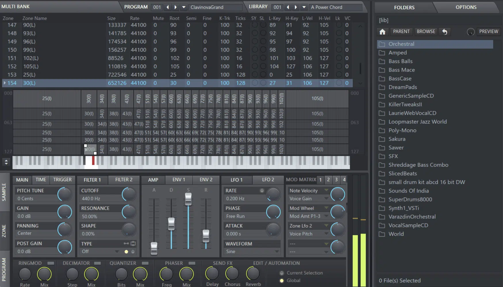Image resolution: width=503 pixels, height=287 pixels.
Task: Click the Reverb send knob
Action: [253, 274]
